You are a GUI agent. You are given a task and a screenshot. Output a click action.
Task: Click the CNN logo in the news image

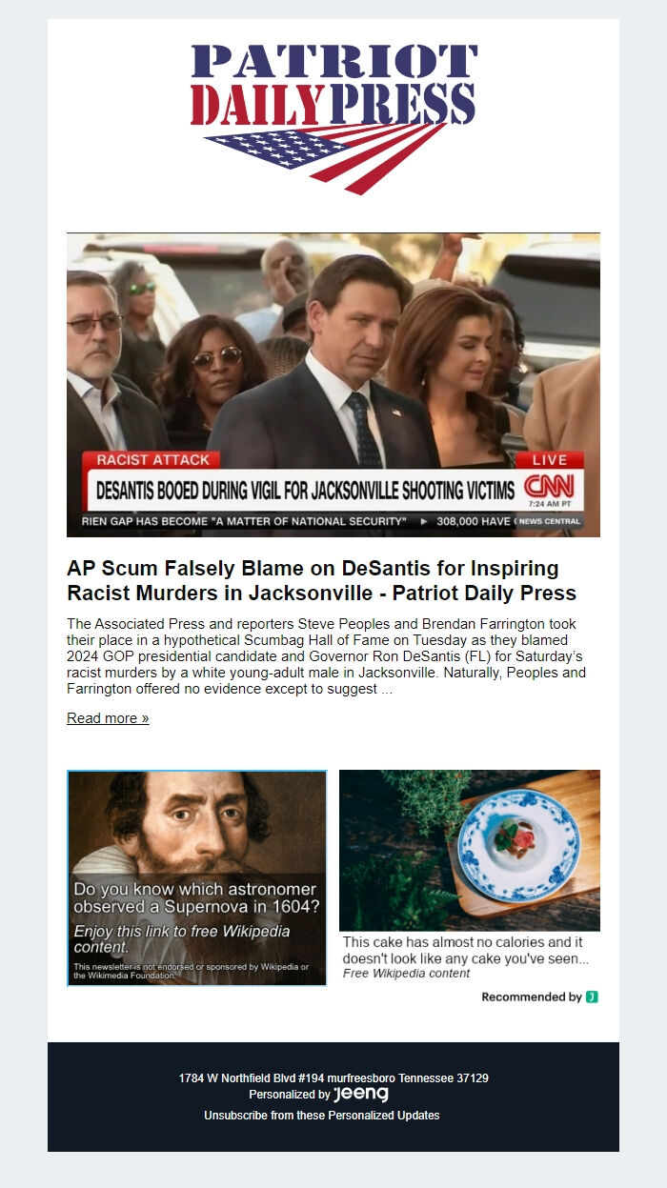pyautogui.click(x=550, y=489)
